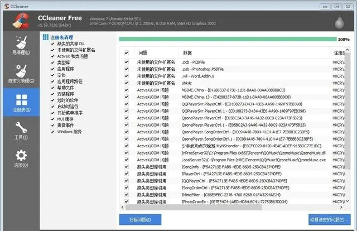Image resolution: width=357 pixels, height=231 pixels.
Task: Toggle 开始菜单排序 option
Action: (x=52, y=113)
